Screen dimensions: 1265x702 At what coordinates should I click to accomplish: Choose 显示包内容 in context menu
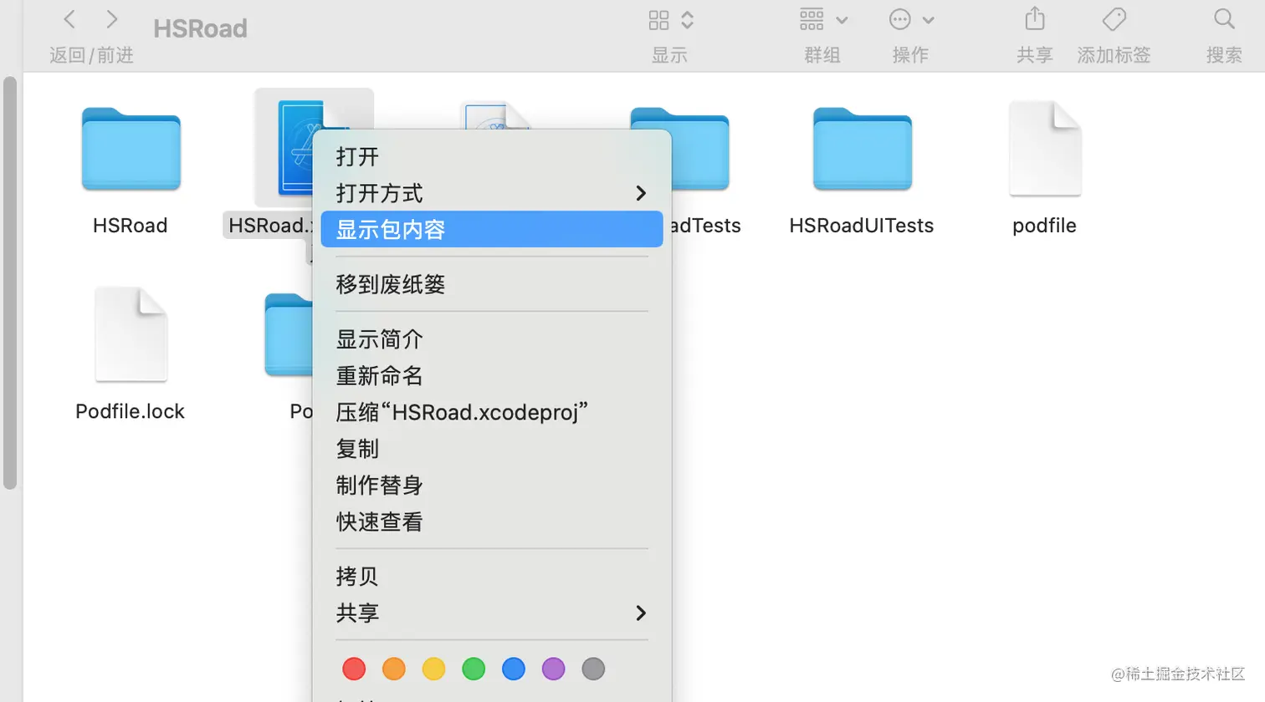click(492, 229)
